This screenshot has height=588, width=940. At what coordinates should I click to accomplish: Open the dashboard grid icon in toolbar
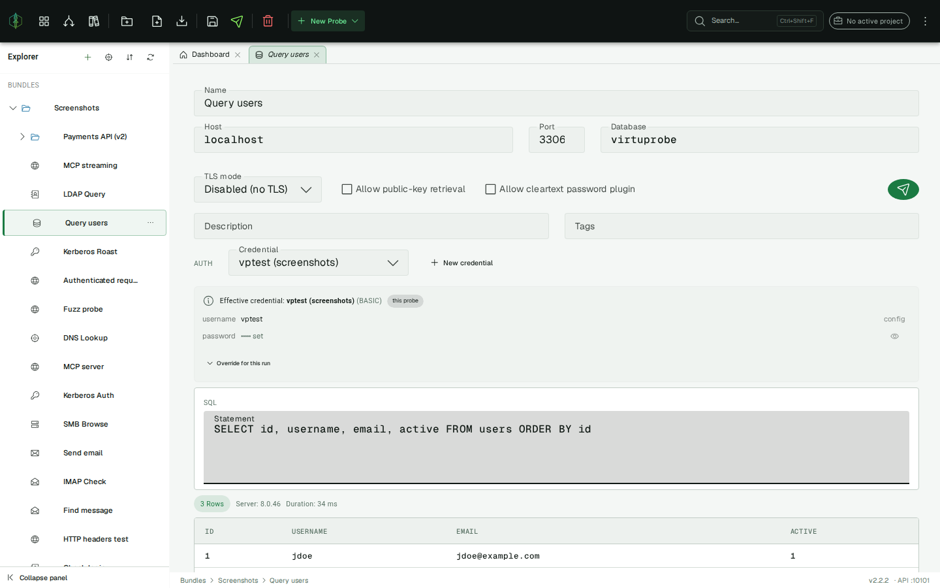pyautogui.click(x=44, y=21)
